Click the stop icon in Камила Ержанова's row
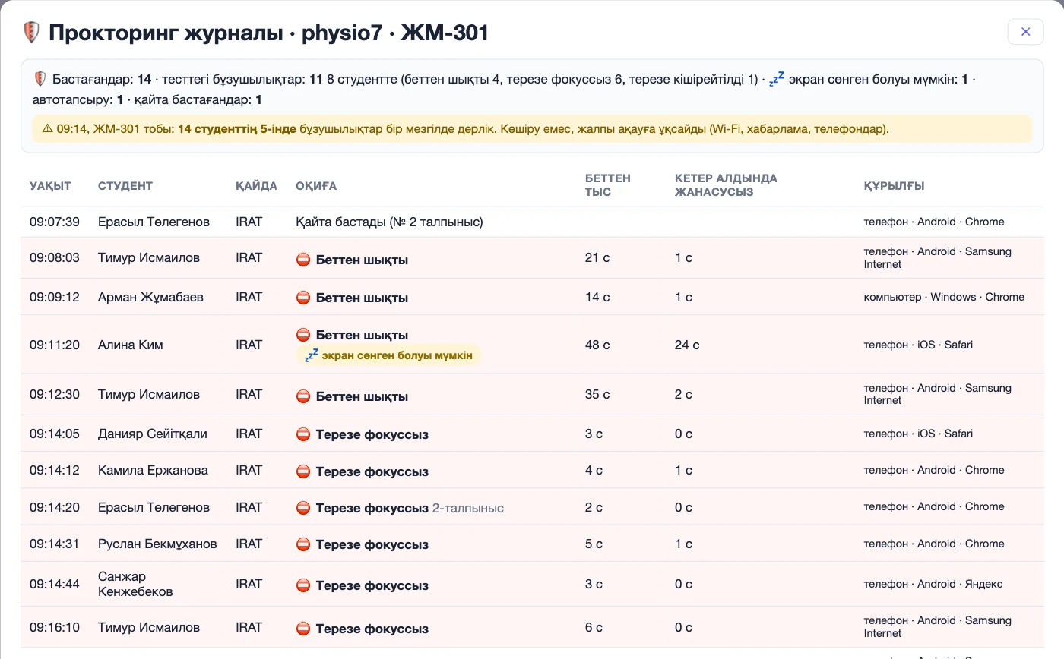1064x659 pixels. (303, 471)
